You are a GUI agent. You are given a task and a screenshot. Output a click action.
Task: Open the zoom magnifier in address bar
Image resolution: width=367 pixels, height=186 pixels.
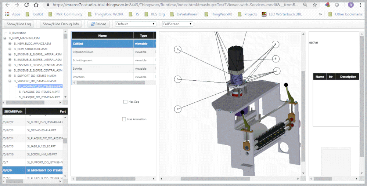[305, 5]
